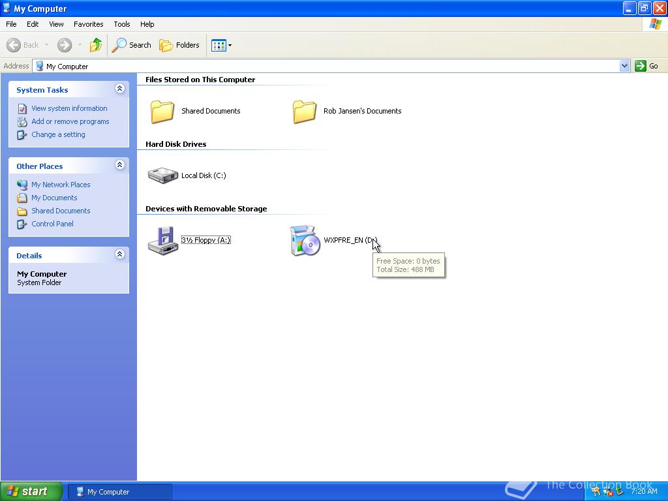Collapse the Other Places panel
This screenshot has height=501, width=668.
point(120,165)
